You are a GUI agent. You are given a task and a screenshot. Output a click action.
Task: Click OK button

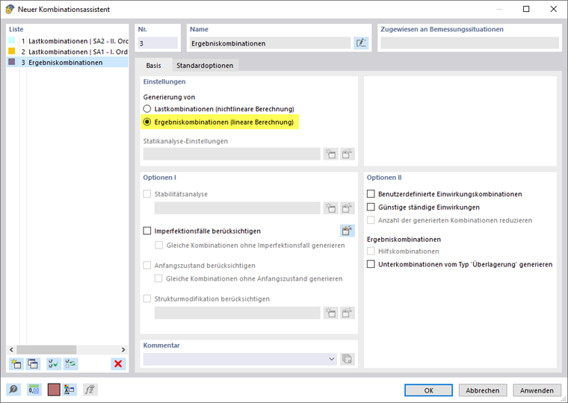coord(428,390)
